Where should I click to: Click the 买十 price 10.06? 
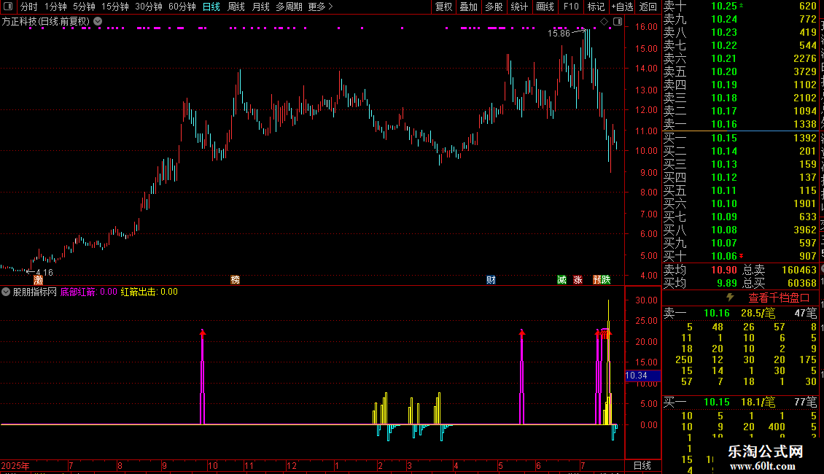click(723, 256)
